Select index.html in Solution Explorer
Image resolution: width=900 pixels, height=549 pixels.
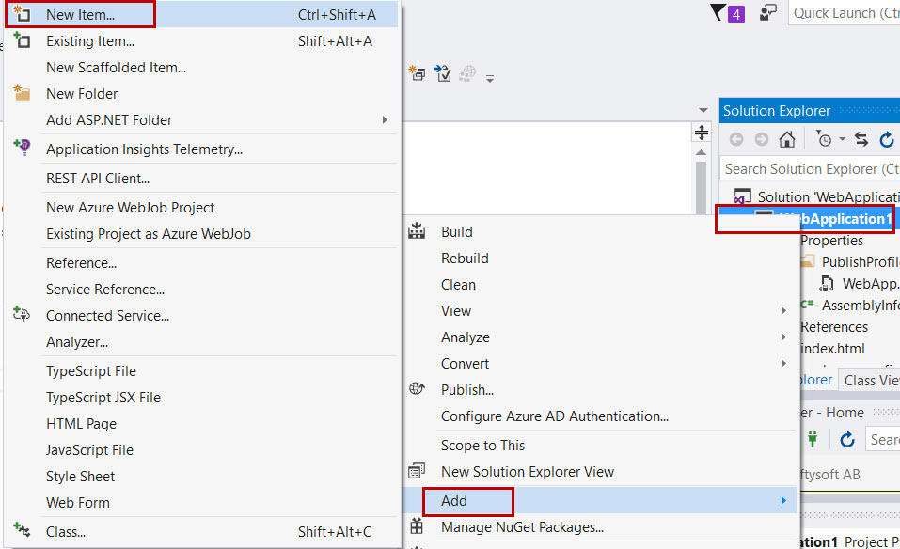click(832, 349)
